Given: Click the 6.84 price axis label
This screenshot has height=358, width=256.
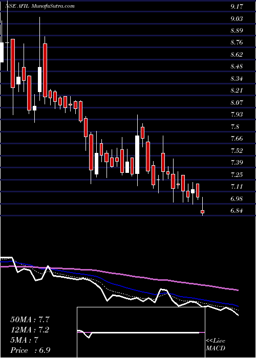Looking at the screenshot, I should pos(237,211).
